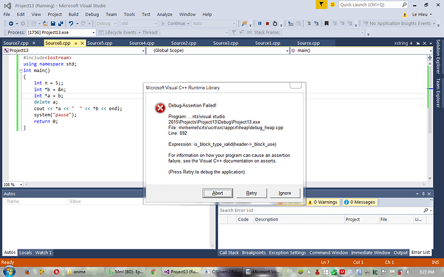Click the filter threads funnel icon
Image resolution: width=444 pixels, height=277 pixels.
(234, 33)
